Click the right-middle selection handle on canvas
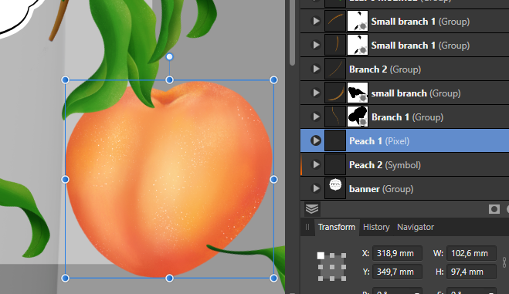509x294 pixels. [273, 179]
